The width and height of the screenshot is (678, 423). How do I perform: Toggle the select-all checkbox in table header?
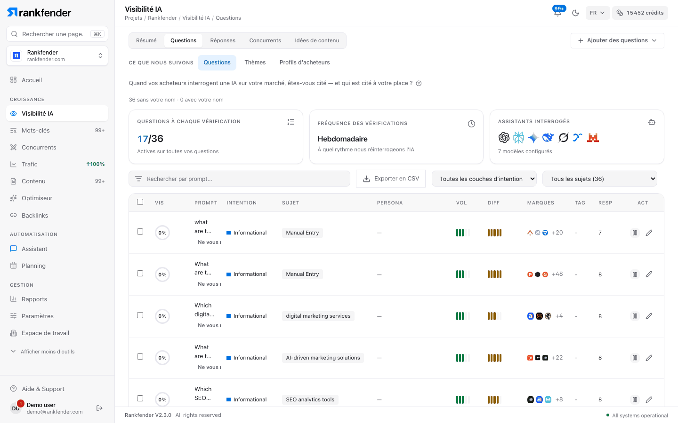(140, 202)
